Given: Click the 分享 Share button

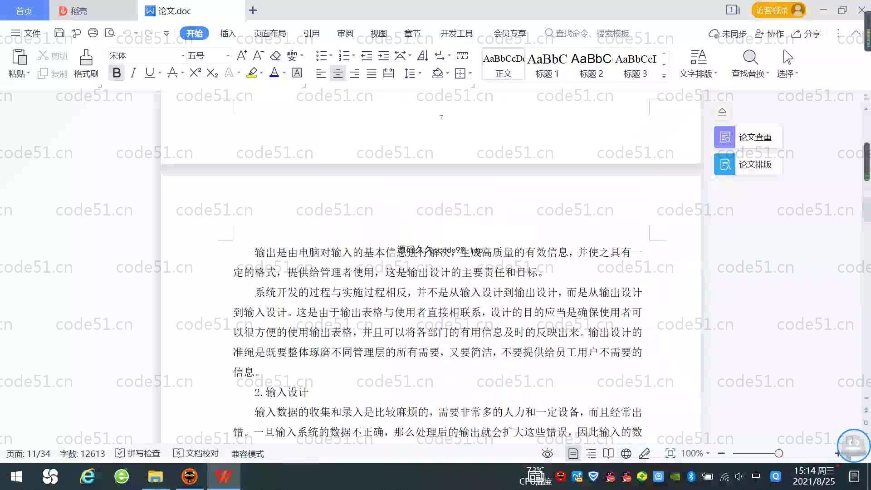Looking at the screenshot, I should pos(806,34).
